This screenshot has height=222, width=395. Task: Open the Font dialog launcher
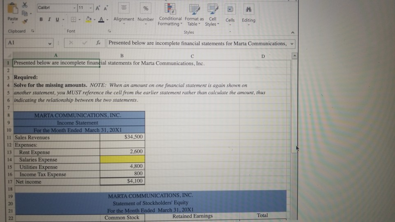coord(109,31)
